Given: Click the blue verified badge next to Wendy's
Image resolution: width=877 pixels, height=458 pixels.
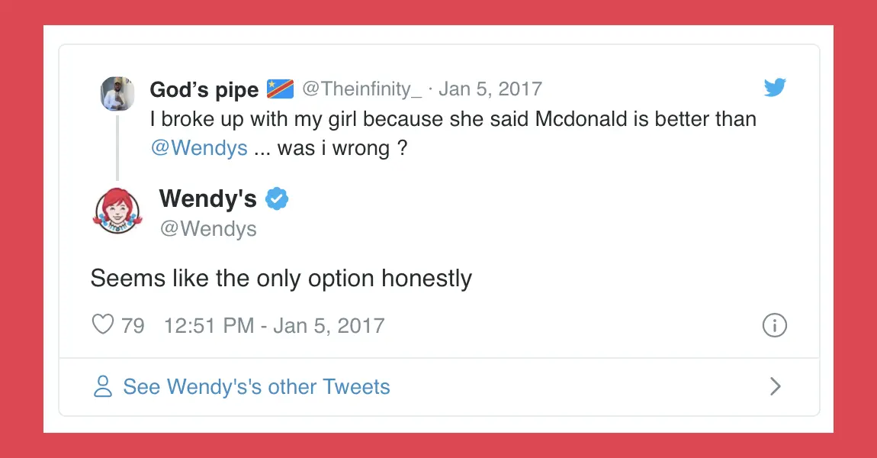Looking at the screenshot, I should tap(276, 199).
